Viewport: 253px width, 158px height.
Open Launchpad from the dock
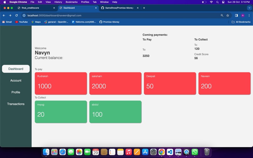coord(54,152)
